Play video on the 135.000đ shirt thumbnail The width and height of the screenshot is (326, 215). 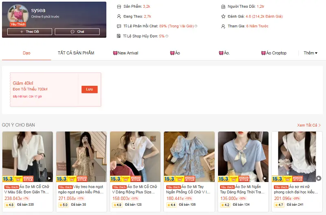point(264,178)
